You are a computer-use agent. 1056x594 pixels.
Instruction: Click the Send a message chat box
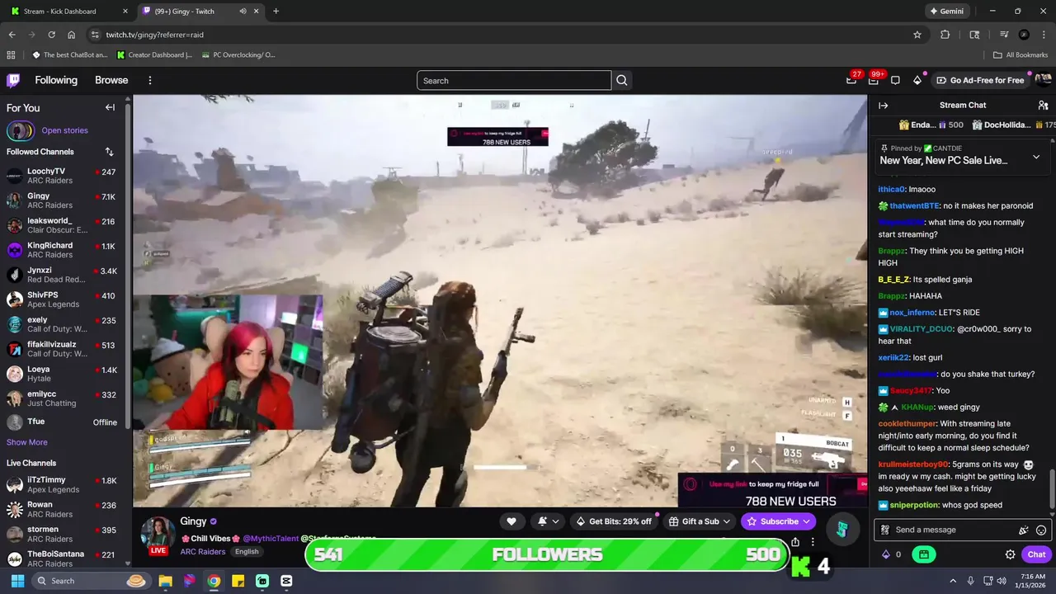(961, 530)
